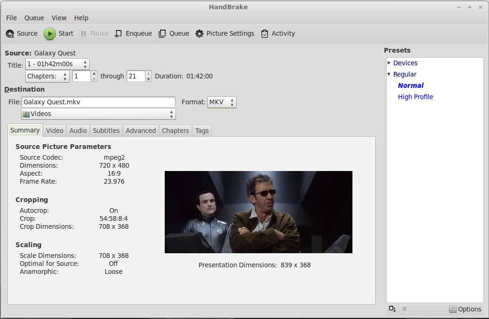Select the Normal preset
Screen dimensions: 489x319
pyautogui.click(x=411, y=86)
